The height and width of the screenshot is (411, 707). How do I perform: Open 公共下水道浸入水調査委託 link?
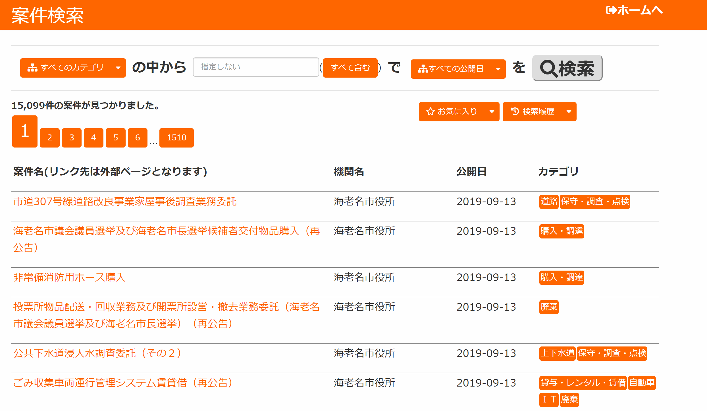tap(97, 353)
